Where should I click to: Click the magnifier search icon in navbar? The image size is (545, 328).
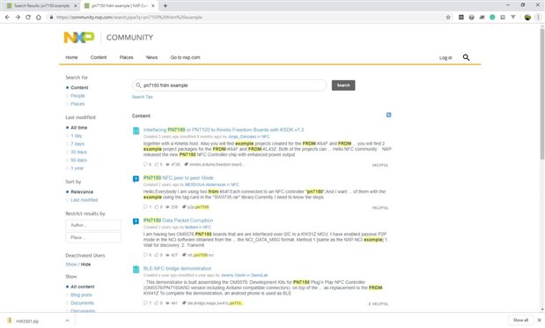pyautogui.click(x=466, y=57)
